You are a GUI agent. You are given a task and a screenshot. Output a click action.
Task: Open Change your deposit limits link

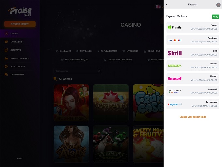193,117
